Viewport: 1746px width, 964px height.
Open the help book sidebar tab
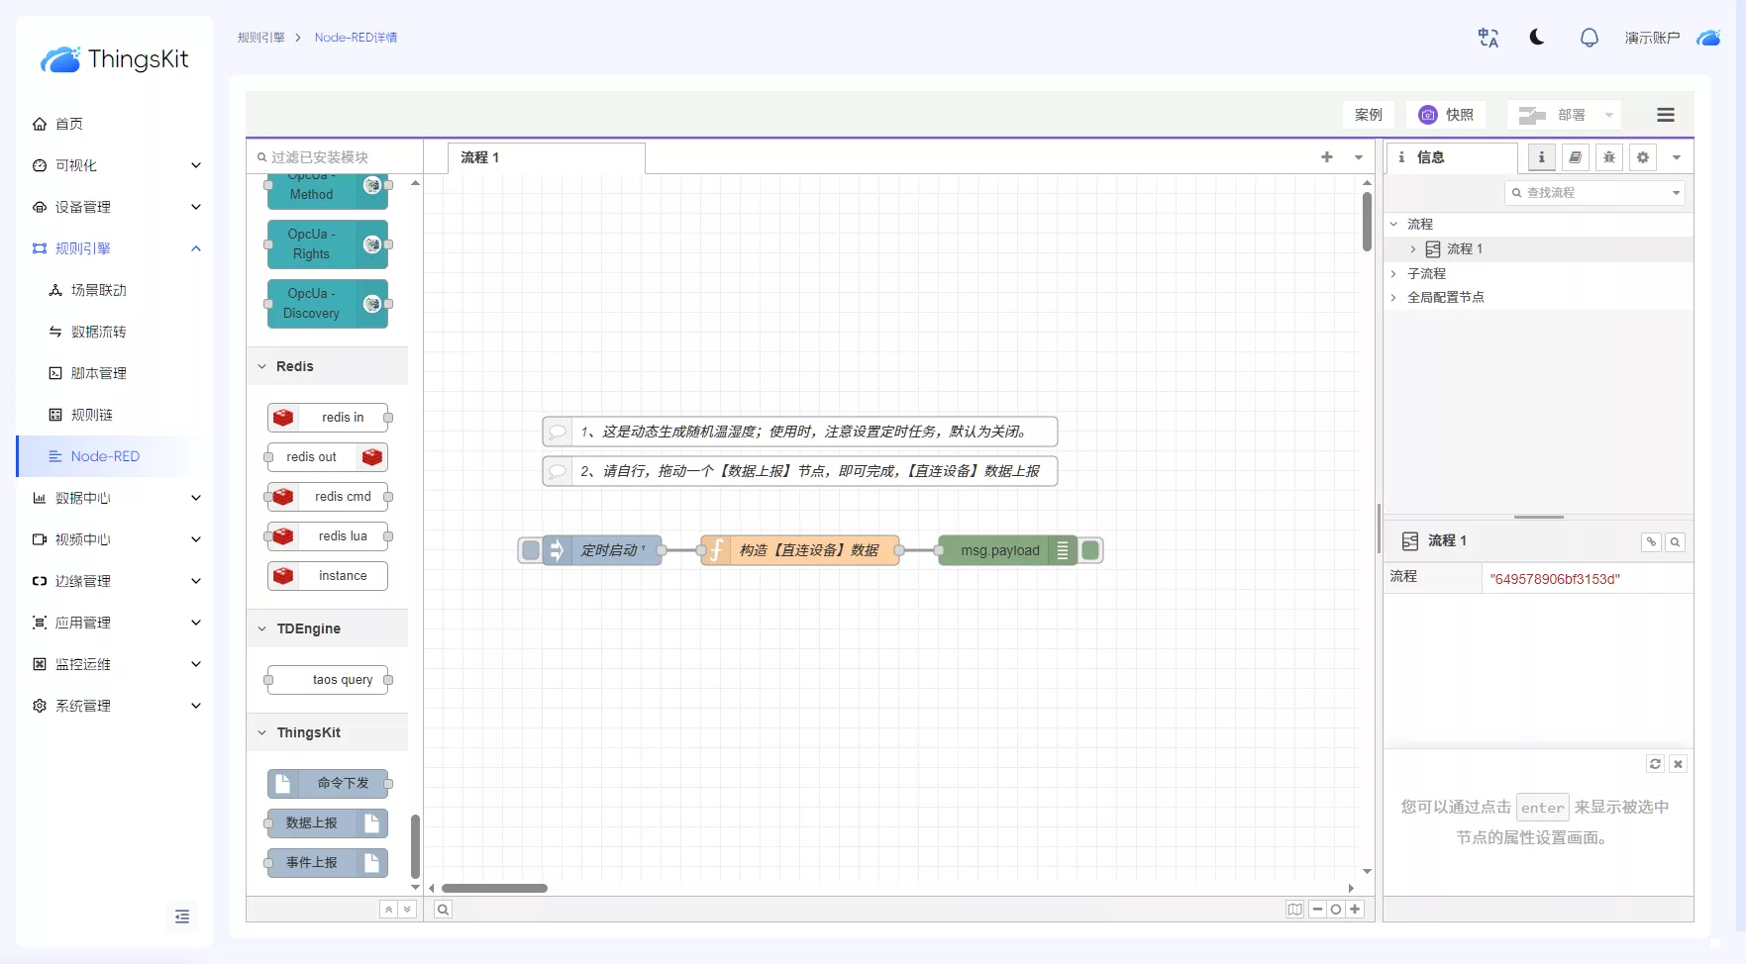[1575, 157]
